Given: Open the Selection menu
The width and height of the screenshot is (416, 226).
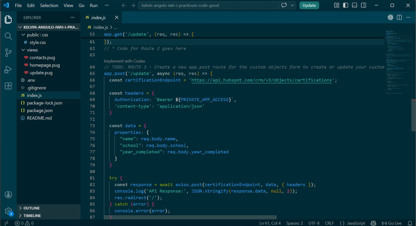Looking at the screenshot, I should (x=49, y=5).
